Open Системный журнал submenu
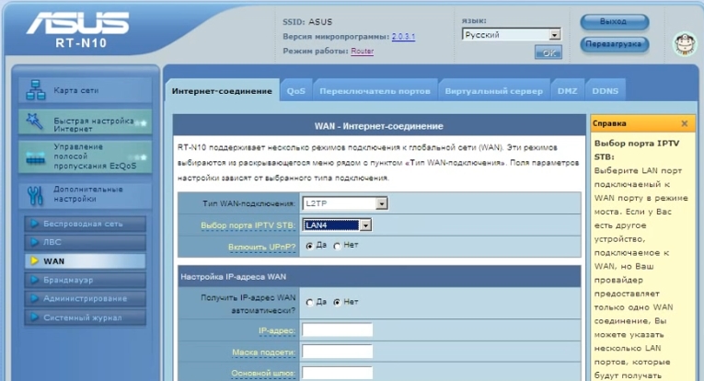The height and width of the screenshot is (381, 704). pos(86,317)
